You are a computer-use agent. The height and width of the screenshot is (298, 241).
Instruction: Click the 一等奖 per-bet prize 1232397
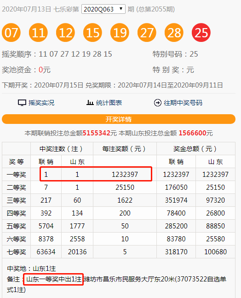coord(125,175)
